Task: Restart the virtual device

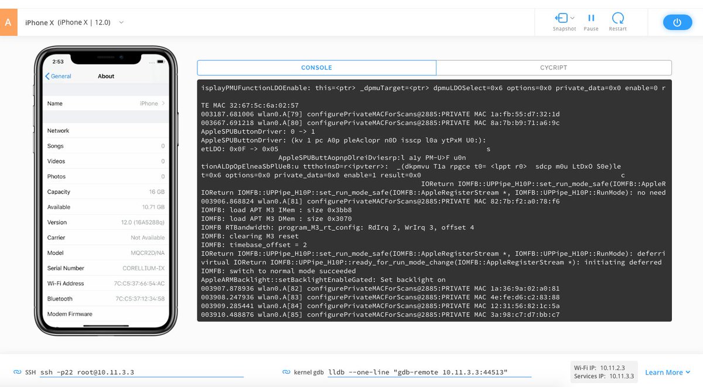Action: click(618, 22)
